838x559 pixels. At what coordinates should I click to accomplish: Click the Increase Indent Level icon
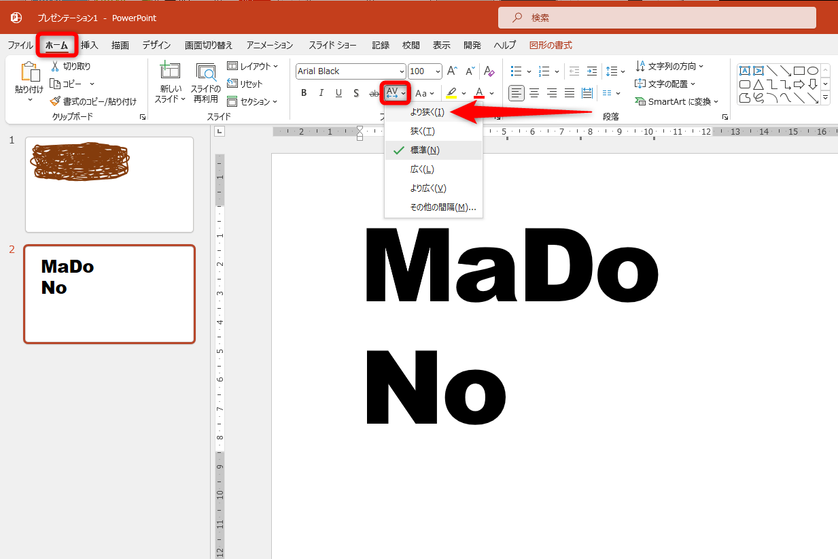click(x=591, y=71)
